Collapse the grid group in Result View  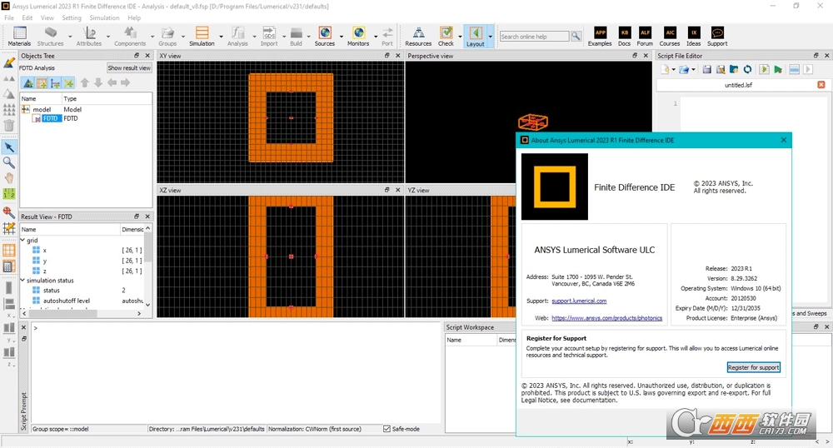click(x=22, y=241)
